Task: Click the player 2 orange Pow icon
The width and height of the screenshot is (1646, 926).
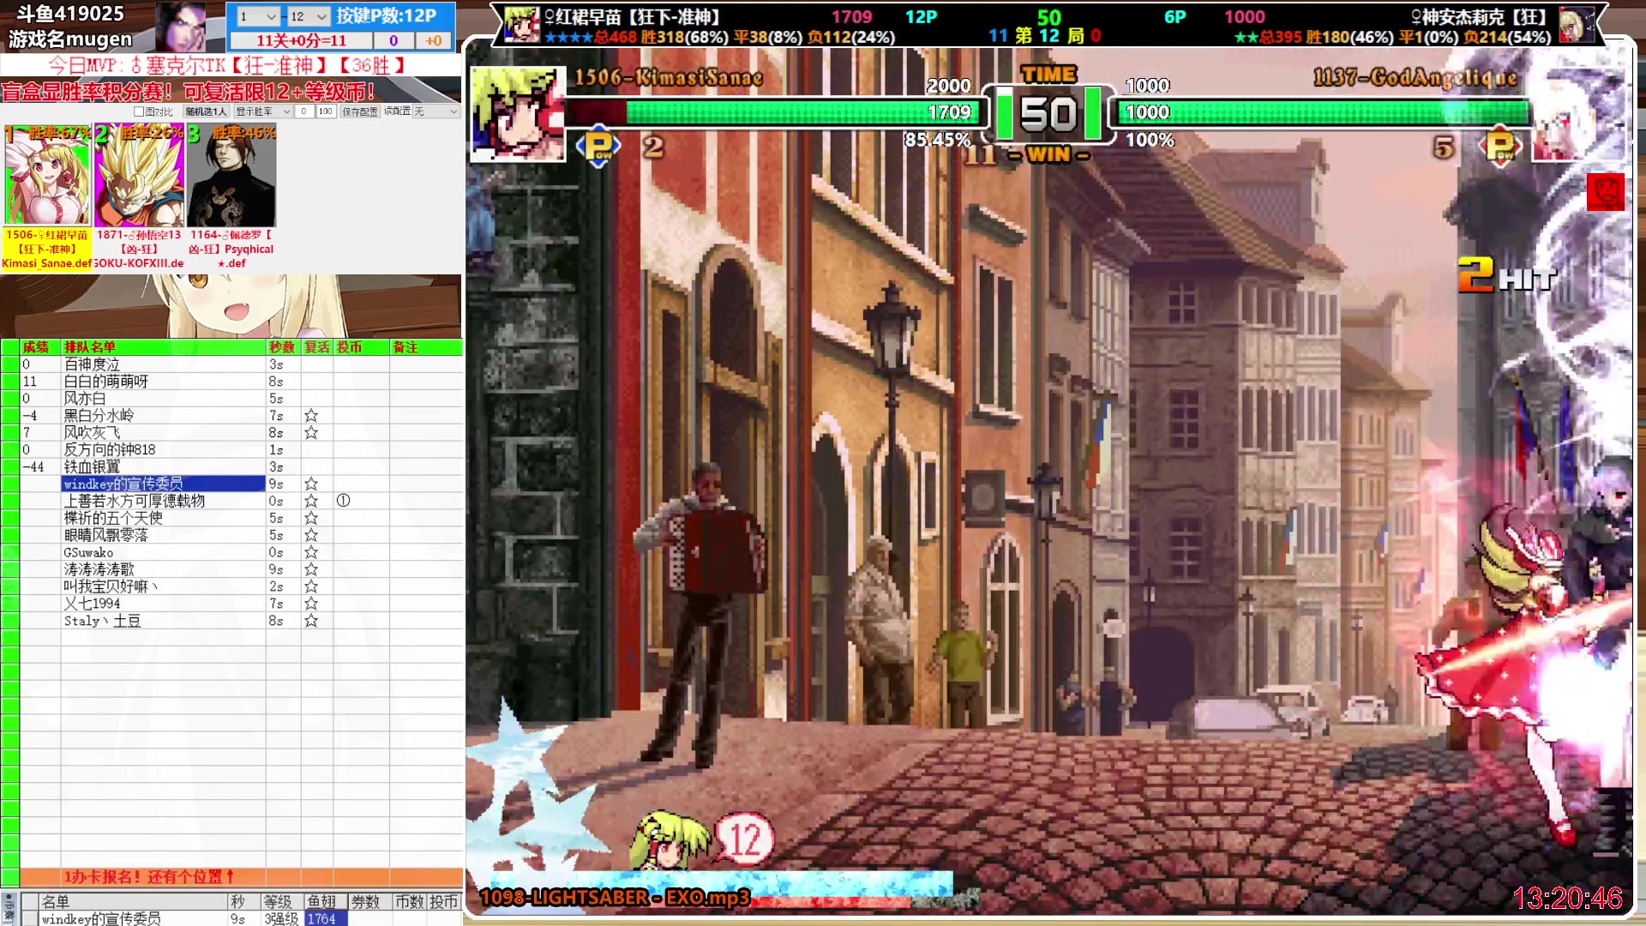Action: (1501, 146)
